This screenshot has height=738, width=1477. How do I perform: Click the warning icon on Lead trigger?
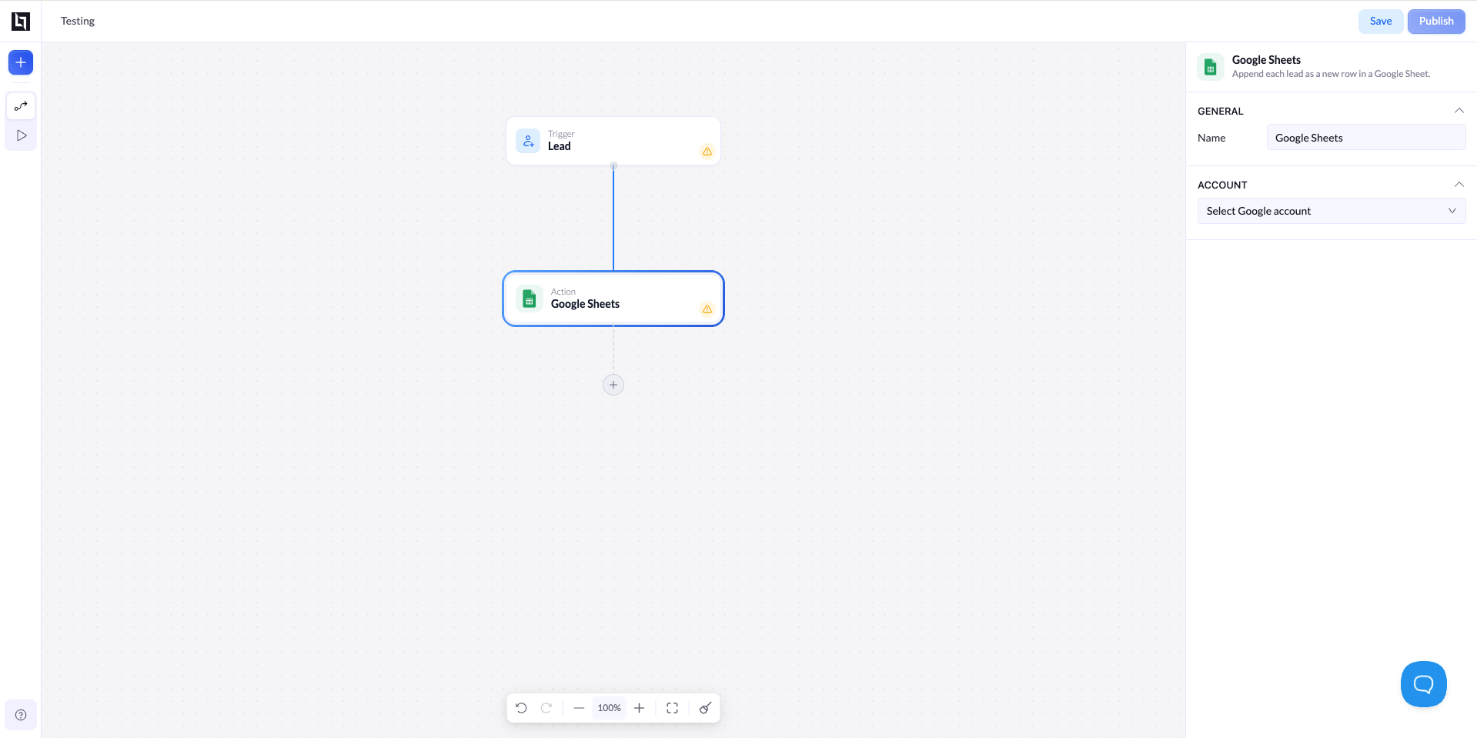707,152
